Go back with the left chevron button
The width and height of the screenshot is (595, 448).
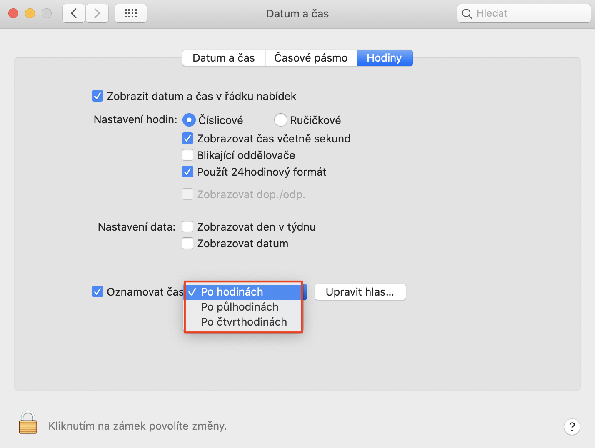click(74, 13)
